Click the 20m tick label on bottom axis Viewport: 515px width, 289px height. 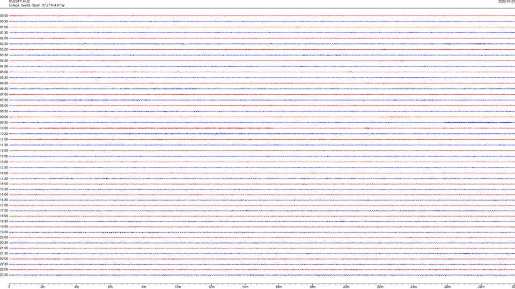pyautogui.click(x=346, y=287)
